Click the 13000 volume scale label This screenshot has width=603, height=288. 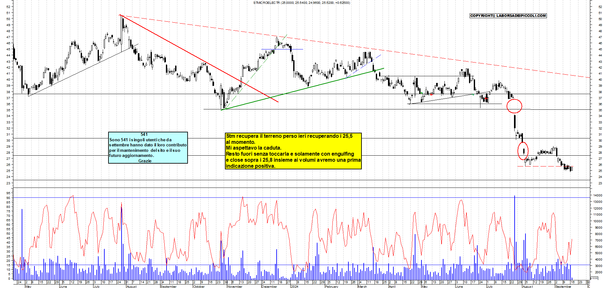[598, 202]
